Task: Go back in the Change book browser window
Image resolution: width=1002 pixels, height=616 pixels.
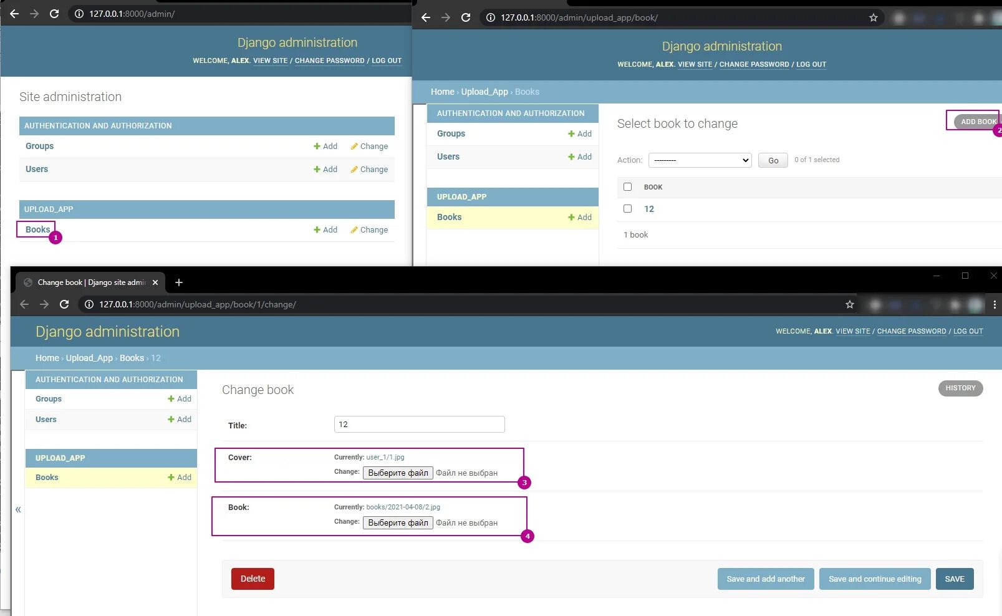Action: coord(24,304)
